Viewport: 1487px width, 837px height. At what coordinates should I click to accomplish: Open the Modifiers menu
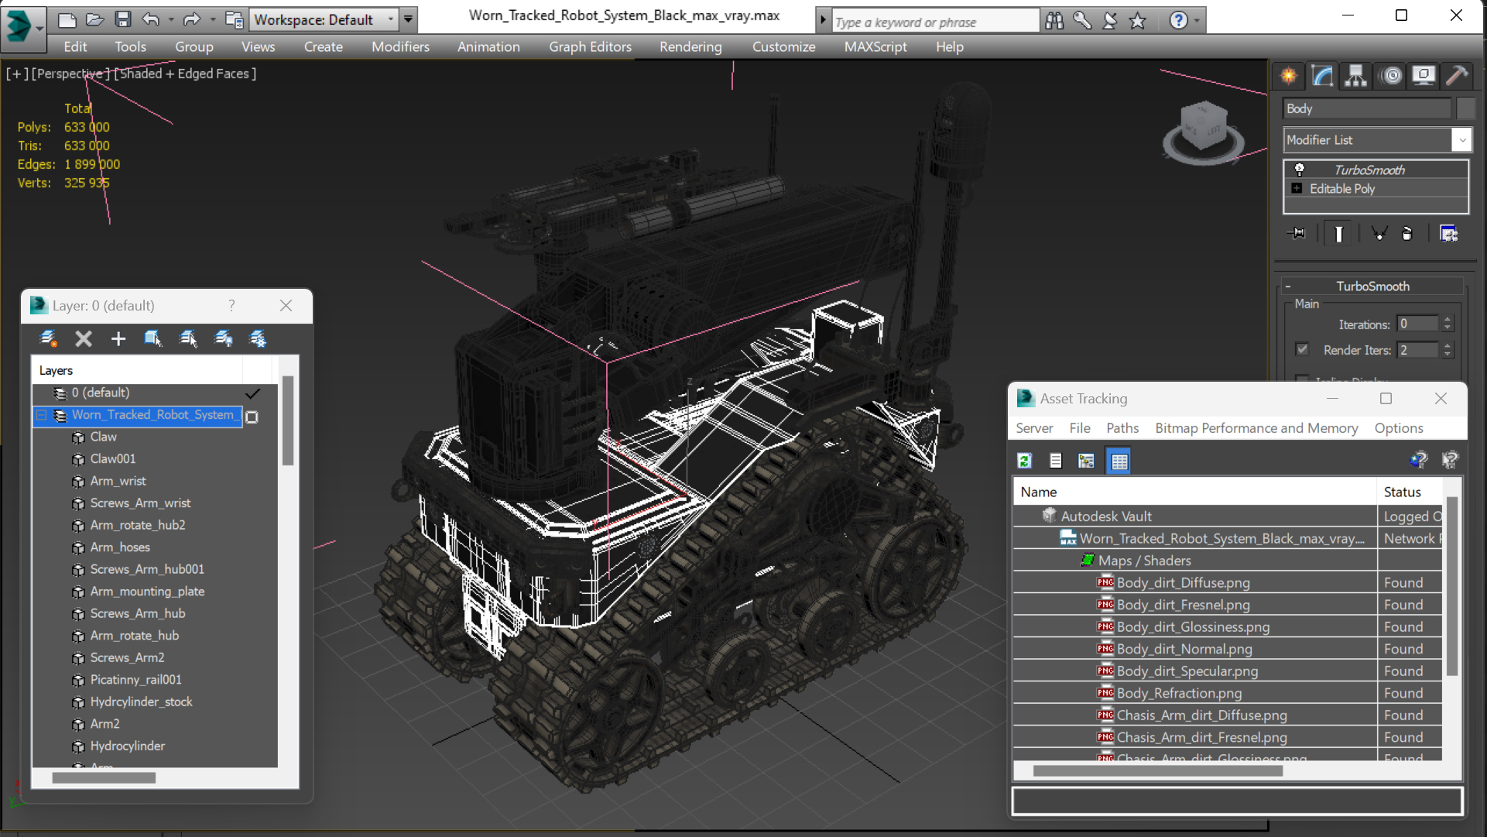tap(400, 47)
